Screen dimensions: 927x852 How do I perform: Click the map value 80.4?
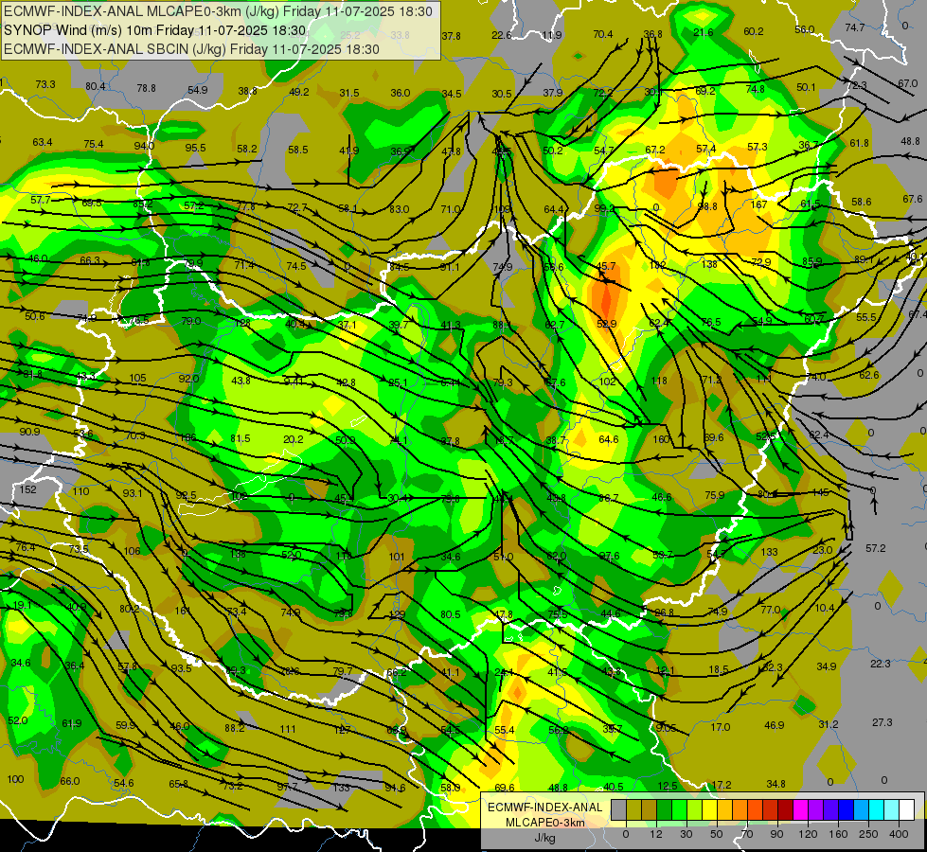point(96,86)
